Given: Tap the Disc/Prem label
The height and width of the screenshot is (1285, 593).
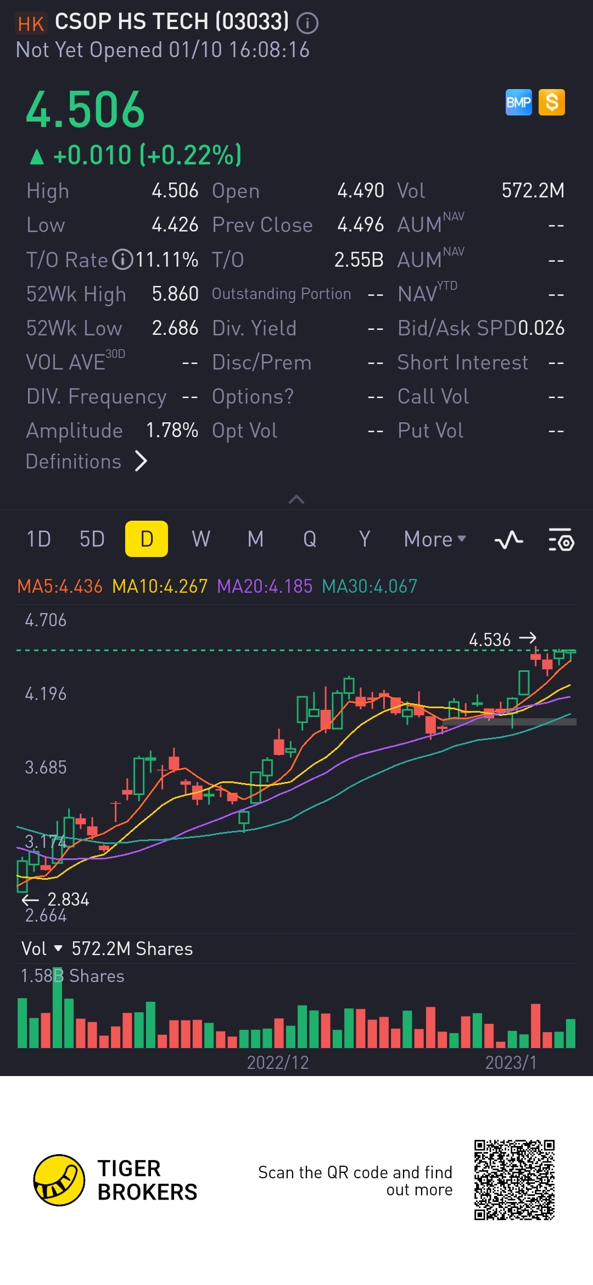Looking at the screenshot, I should pyautogui.click(x=262, y=362).
